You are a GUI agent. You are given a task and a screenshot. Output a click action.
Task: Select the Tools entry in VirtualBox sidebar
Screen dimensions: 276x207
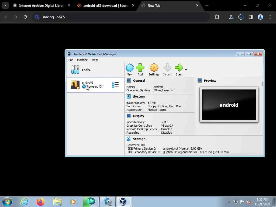(x=95, y=70)
